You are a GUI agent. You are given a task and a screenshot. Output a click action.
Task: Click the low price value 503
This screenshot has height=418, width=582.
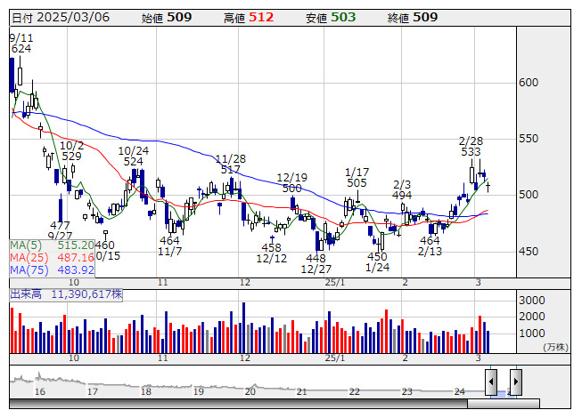click(x=343, y=17)
